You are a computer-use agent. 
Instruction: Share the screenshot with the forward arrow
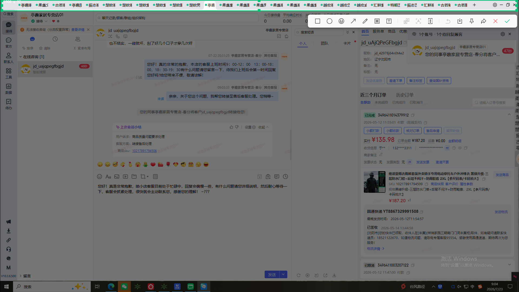484,21
